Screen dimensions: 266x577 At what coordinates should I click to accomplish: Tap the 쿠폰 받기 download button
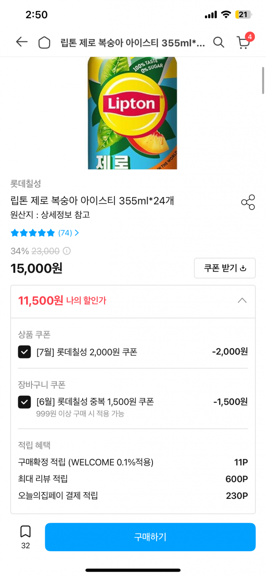(x=225, y=268)
